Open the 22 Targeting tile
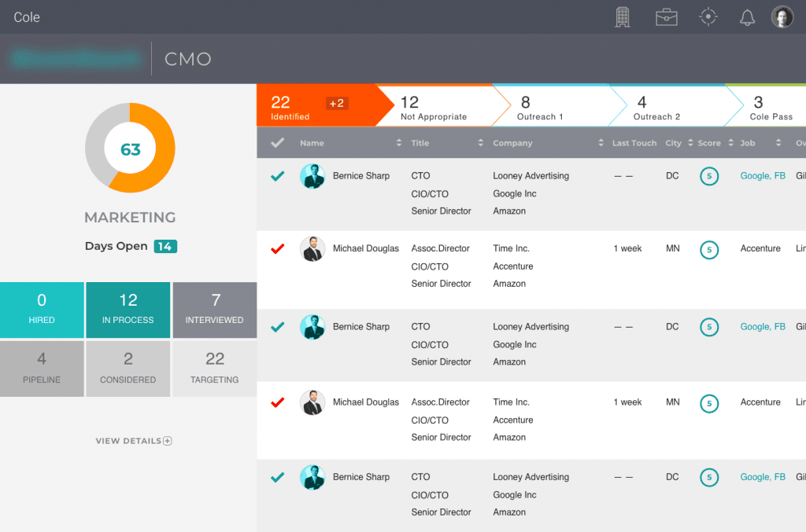The width and height of the screenshot is (806, 532). (x=215, y=369)
